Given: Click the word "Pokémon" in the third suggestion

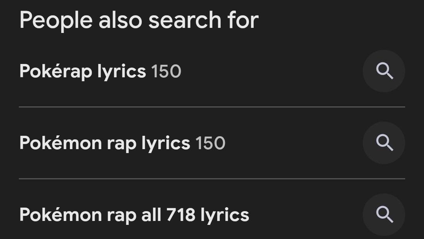Looking at the screenshot, I should [x=60, y=215].
